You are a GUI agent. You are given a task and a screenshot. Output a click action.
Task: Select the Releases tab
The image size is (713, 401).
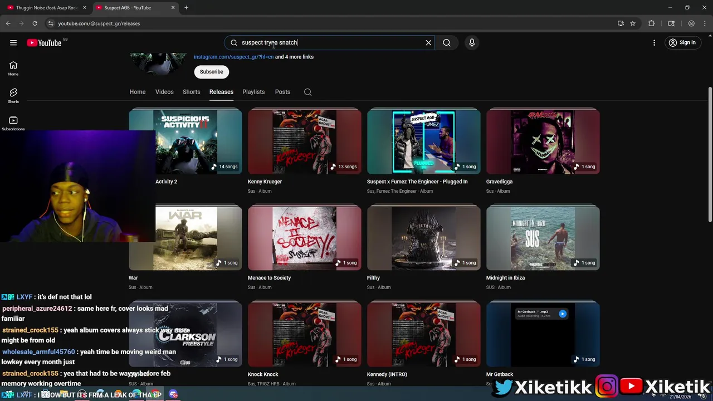[221, 92]
